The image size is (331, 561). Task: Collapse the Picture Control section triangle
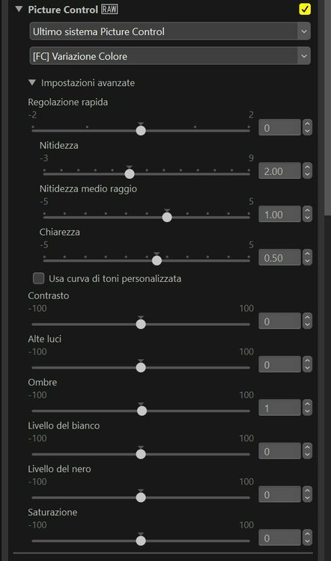click(19, 10)
